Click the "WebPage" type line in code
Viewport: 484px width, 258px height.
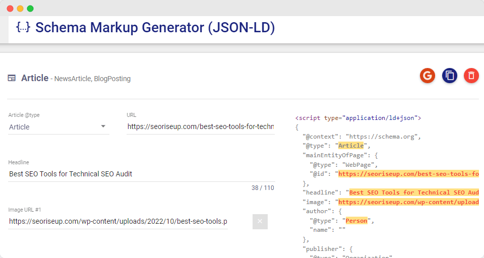pyautogui.click(x=343, y=165)
